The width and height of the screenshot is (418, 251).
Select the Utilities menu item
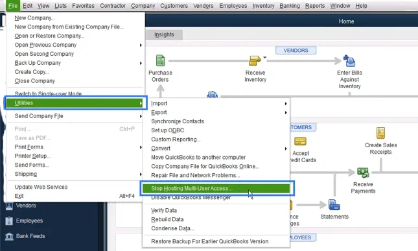75,103
